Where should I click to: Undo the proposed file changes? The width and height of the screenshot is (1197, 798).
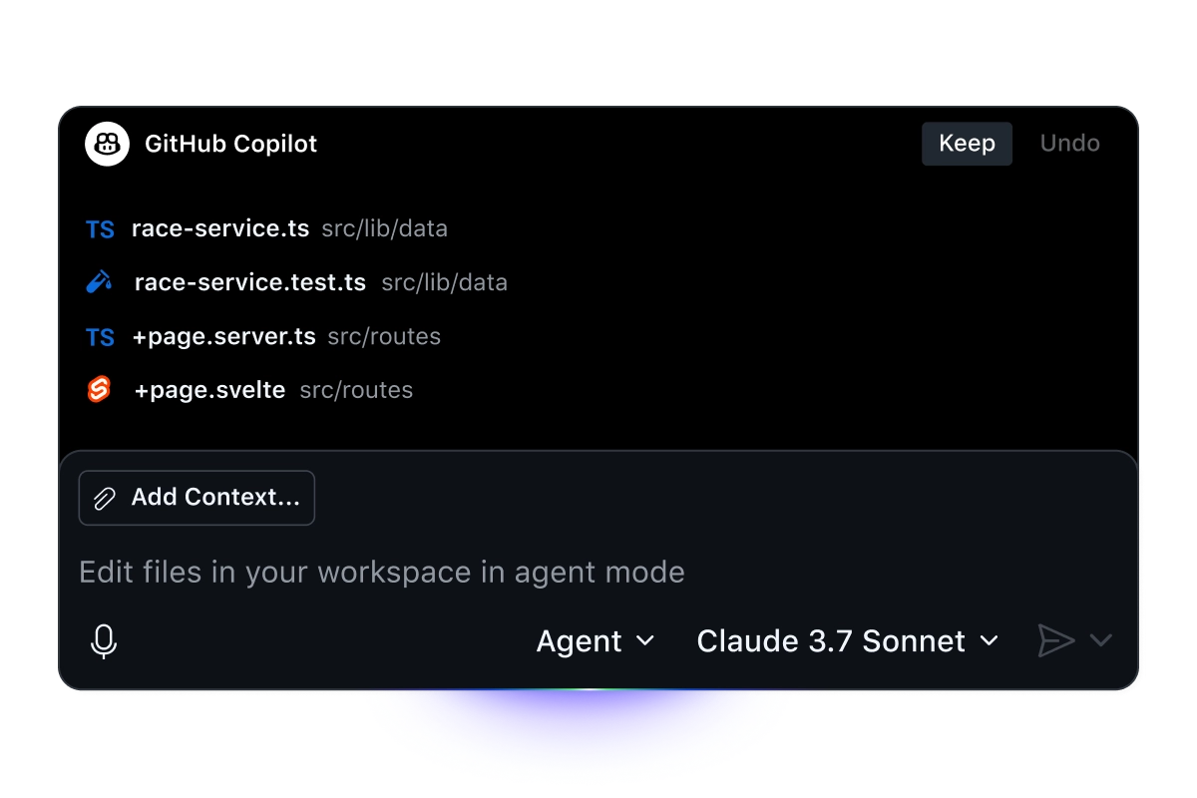coord(1069,144)
